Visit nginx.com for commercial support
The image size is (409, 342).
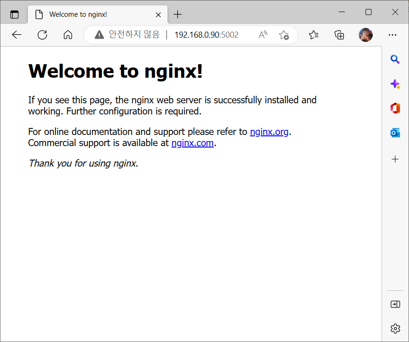[192, 143]
